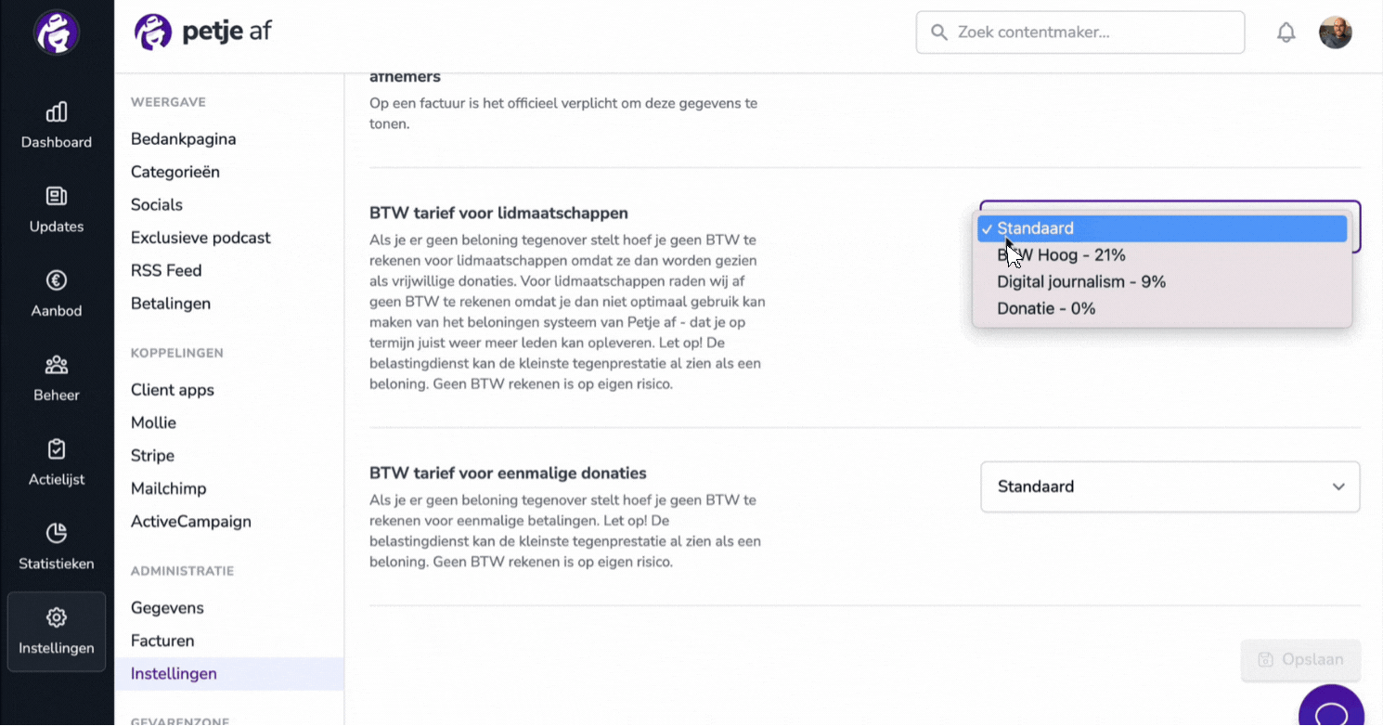Select Donatie - 0% option
The height and width of the screenshot is (726, 1383).
tap(1161, 309)
